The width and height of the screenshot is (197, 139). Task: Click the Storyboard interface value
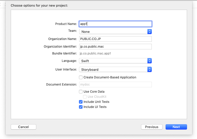pos(90,69)
